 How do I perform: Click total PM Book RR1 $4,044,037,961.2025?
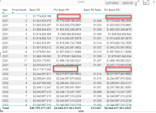click(x=118, y=108)
